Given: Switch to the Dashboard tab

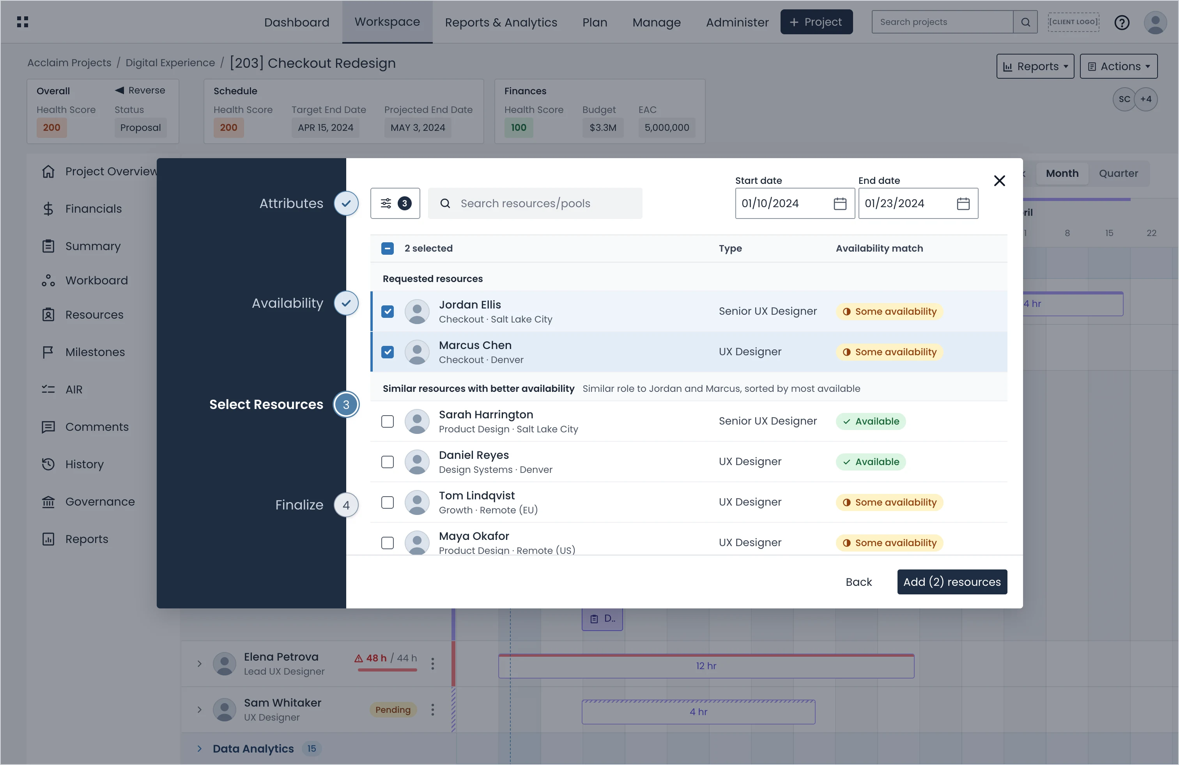Looking at the screenshot, I should [297, 22].
